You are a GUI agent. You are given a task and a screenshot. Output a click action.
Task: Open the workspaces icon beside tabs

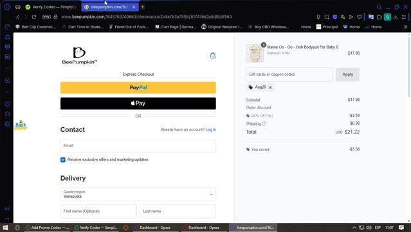click(18, 7)
